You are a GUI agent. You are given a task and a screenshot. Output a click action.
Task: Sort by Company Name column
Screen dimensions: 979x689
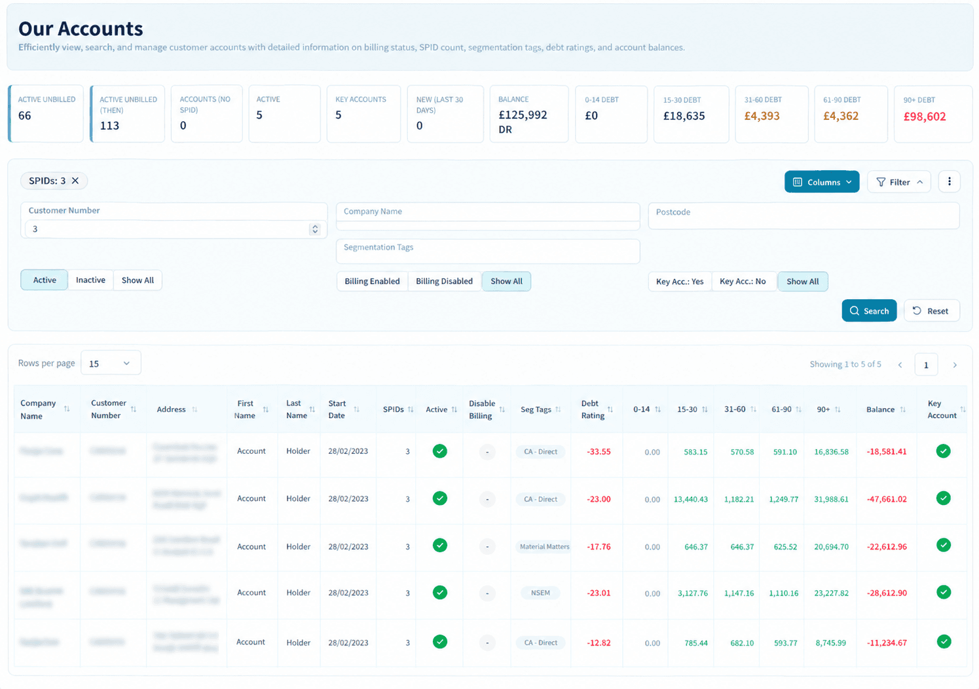point(67,409)
